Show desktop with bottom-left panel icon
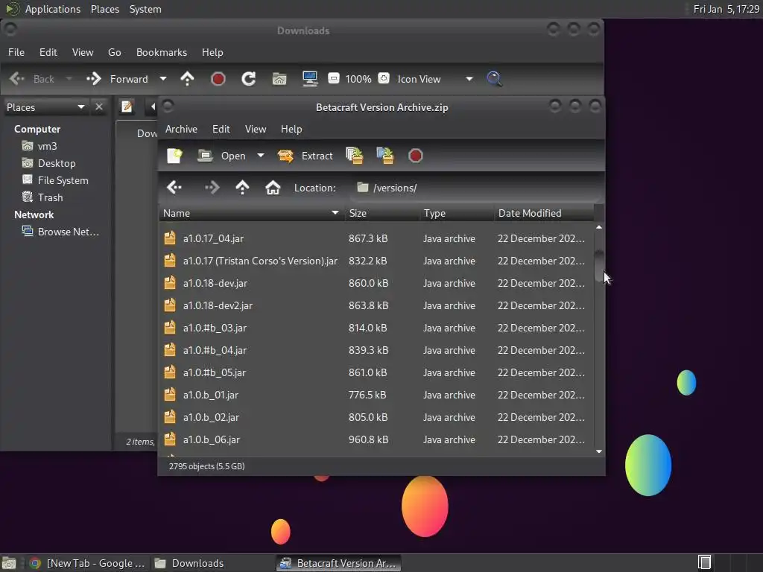The image size is (763, 572). (9, 563)
